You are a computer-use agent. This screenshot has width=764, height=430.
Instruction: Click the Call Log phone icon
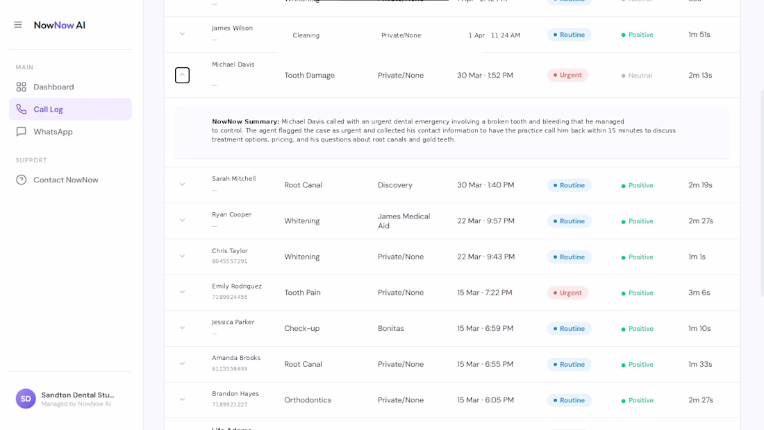tap(21, 109)
